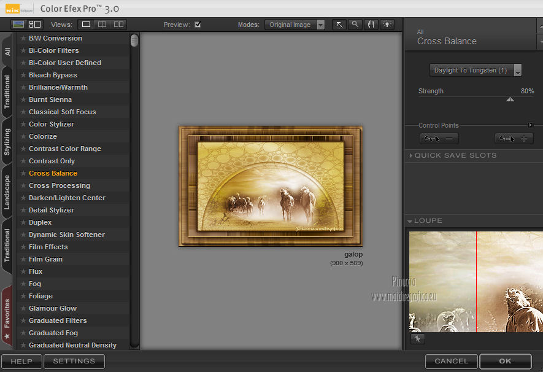Uncheck the Preview checkbox
This screenshot has height=372, width=543.
coord(198,25)
